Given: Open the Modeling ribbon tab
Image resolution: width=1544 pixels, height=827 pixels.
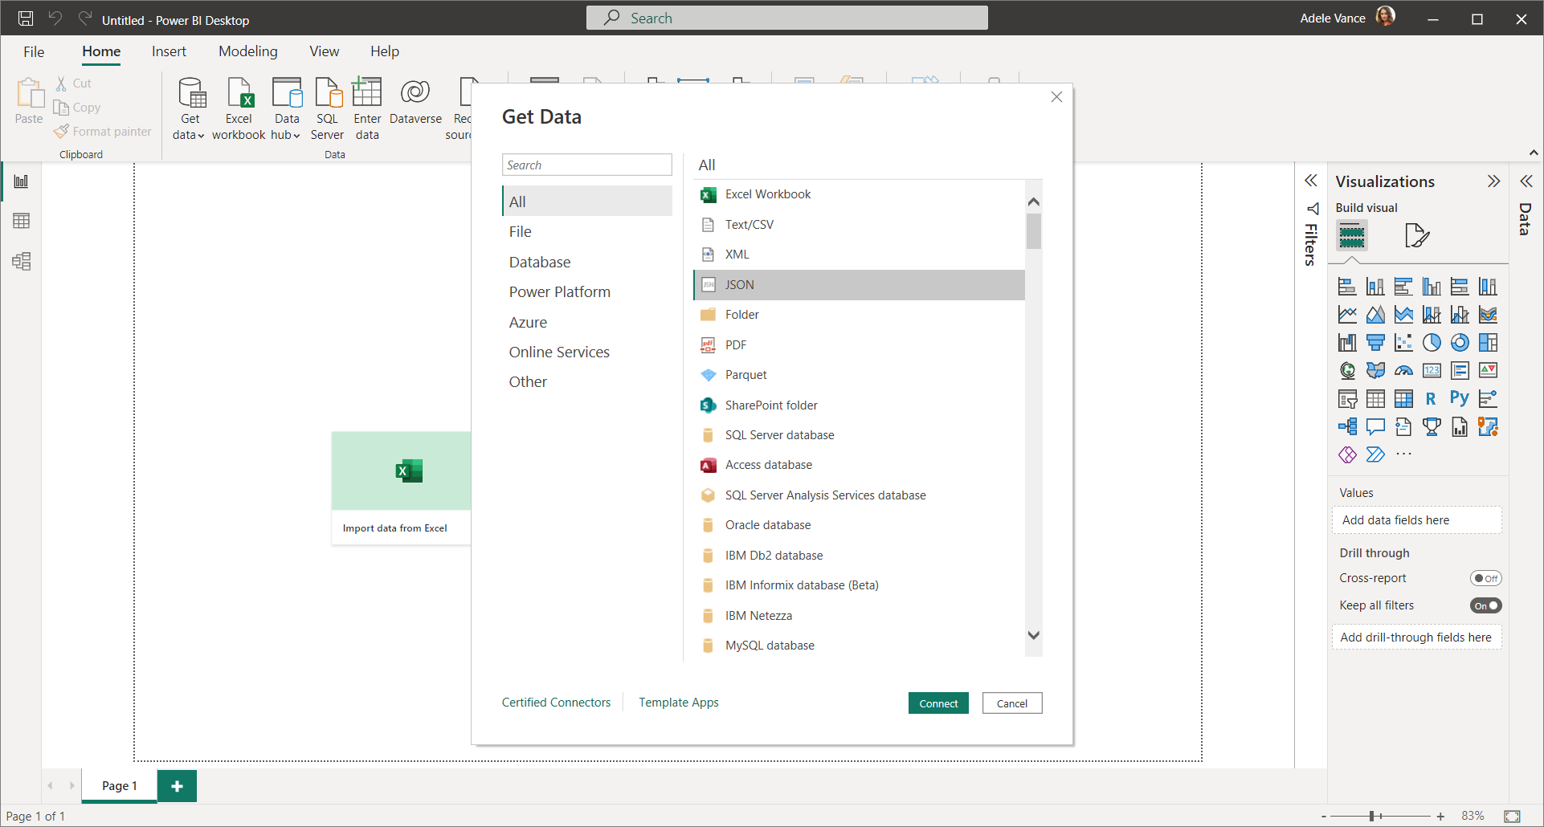Looking at the screenshot, I should (248, 51).
